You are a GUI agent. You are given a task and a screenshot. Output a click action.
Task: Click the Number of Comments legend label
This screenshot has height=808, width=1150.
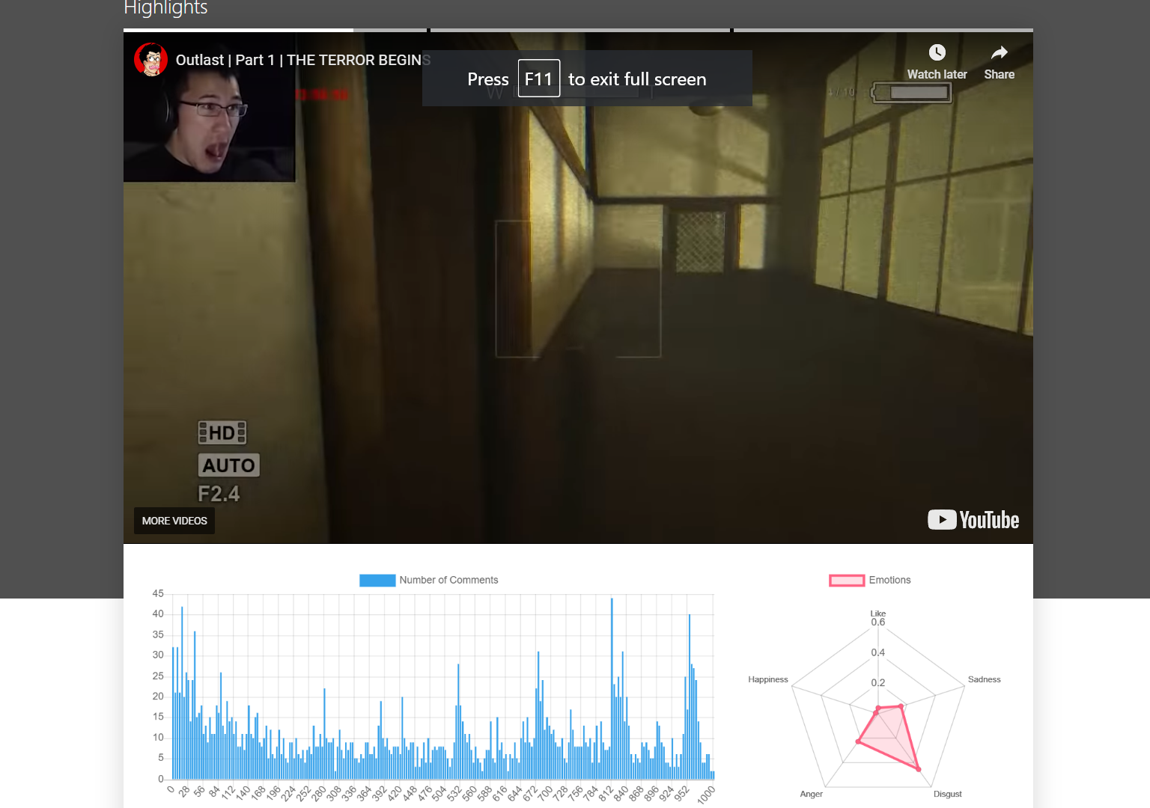tap(448, 581)
